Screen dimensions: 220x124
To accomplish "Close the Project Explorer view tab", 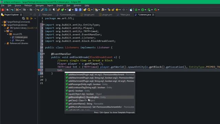I will point(21,14).
